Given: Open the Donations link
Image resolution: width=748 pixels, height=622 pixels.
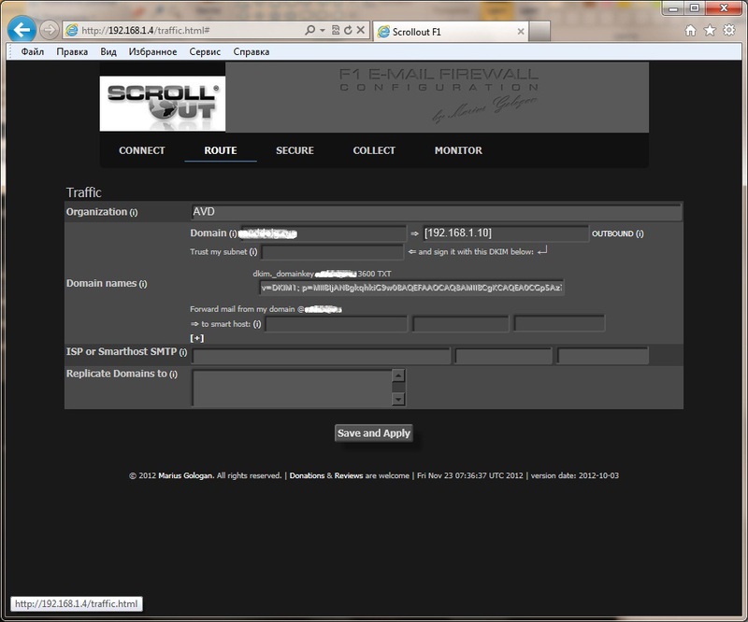Looking at the screenshot, I should pos(308,475).
